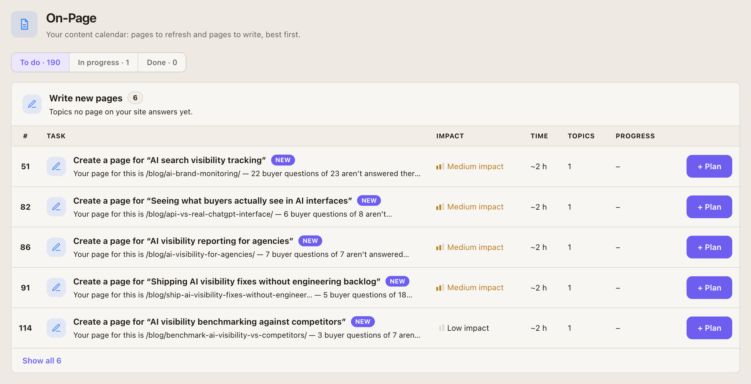Click the impact bars icon for row 51
The width and height of the screenshot is (751, 384).
click(440, 166)
